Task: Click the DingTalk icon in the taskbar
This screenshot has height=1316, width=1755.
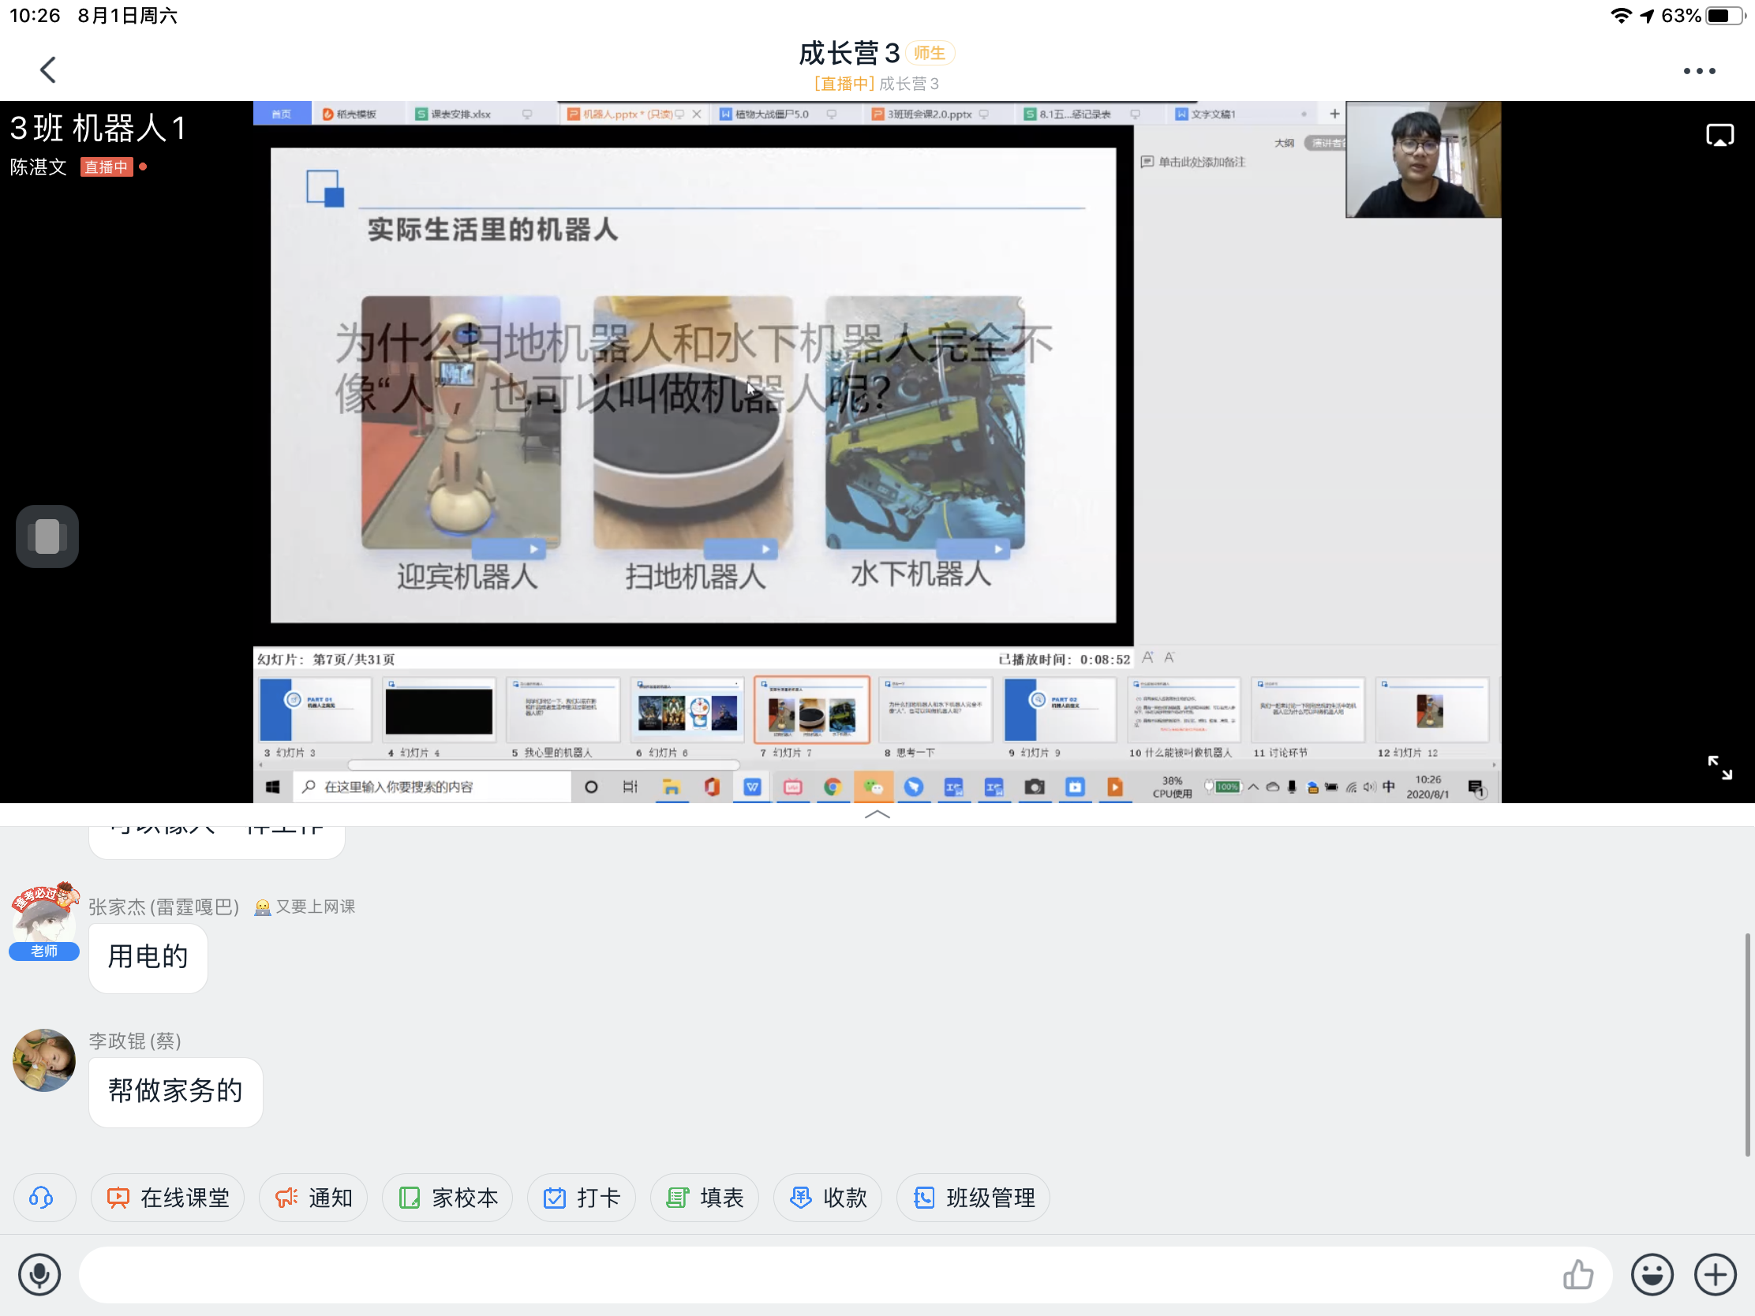Action: click(x=914, y=787)
